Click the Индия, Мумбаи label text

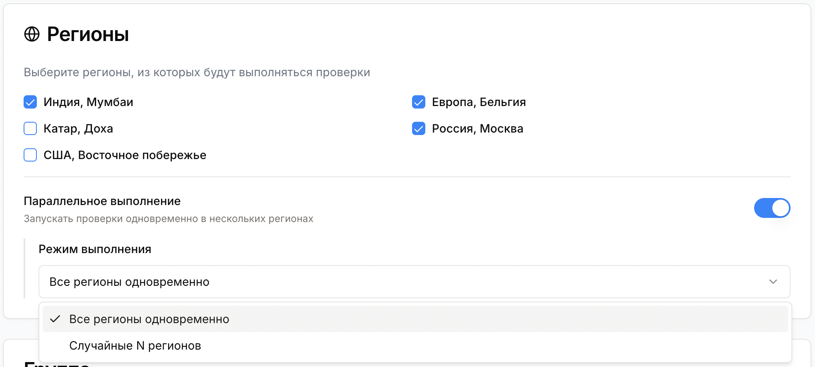coord(88,102)
